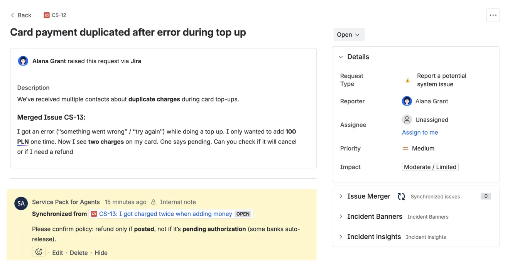Open linked issue CS-13 charged twice
This screenshot has height=270, width=510.
point(165,214)
